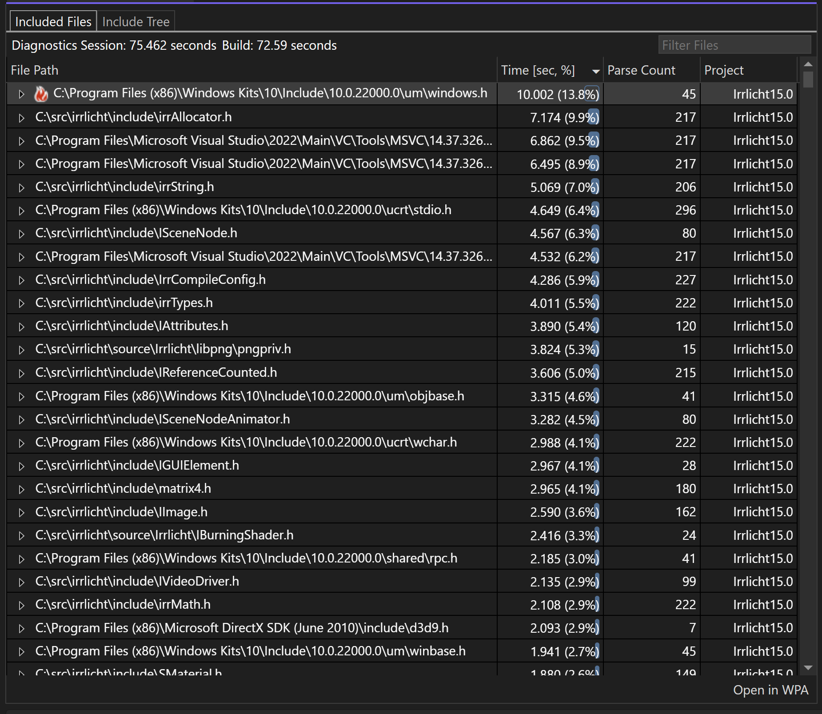Click the Time column sort arrow
The image size is (822, 714).
595,71
